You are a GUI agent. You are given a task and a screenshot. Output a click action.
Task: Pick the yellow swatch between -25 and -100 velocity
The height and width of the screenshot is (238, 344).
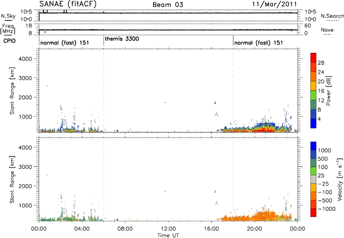pos(313,188)
